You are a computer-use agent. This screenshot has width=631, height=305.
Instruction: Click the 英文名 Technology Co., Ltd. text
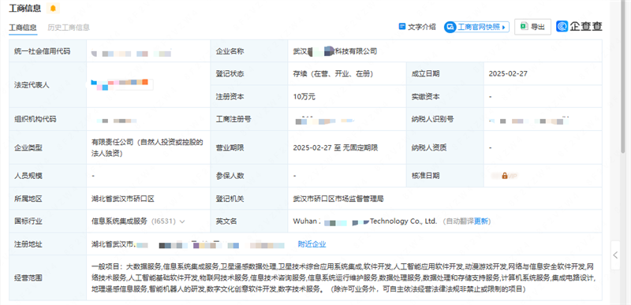tap(404, 221)
